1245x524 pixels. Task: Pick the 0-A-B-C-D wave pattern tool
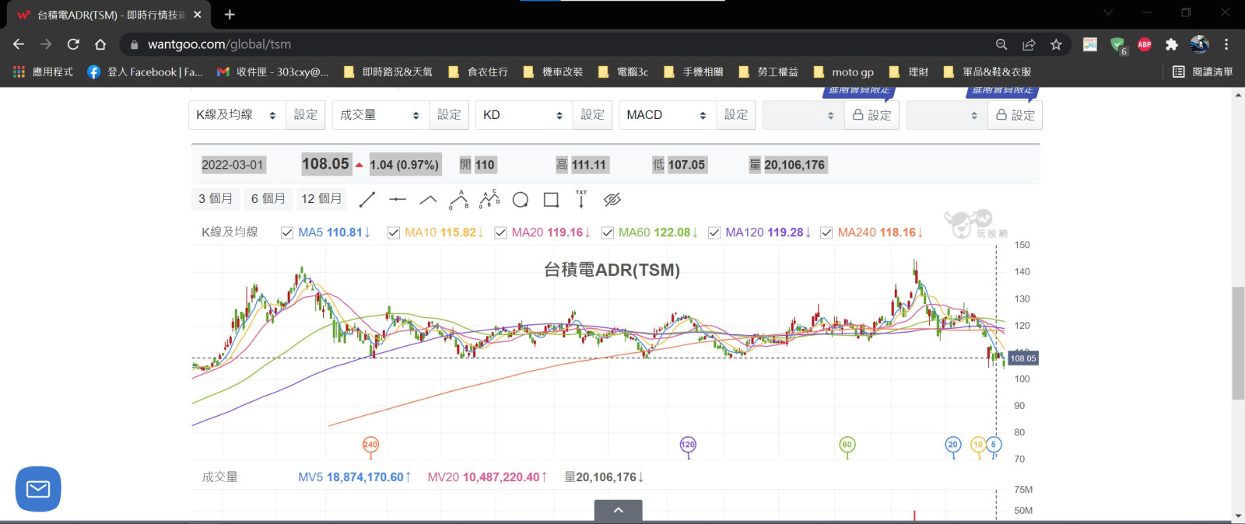tap(489, 200)
